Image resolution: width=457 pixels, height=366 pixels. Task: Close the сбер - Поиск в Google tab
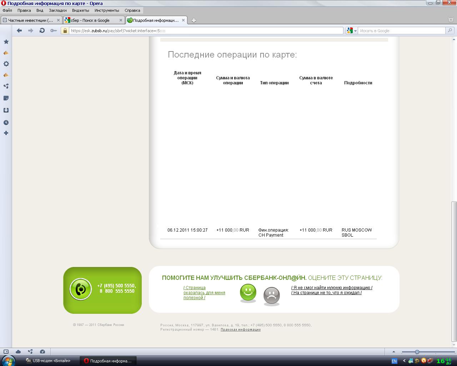(x=121, y=20)
